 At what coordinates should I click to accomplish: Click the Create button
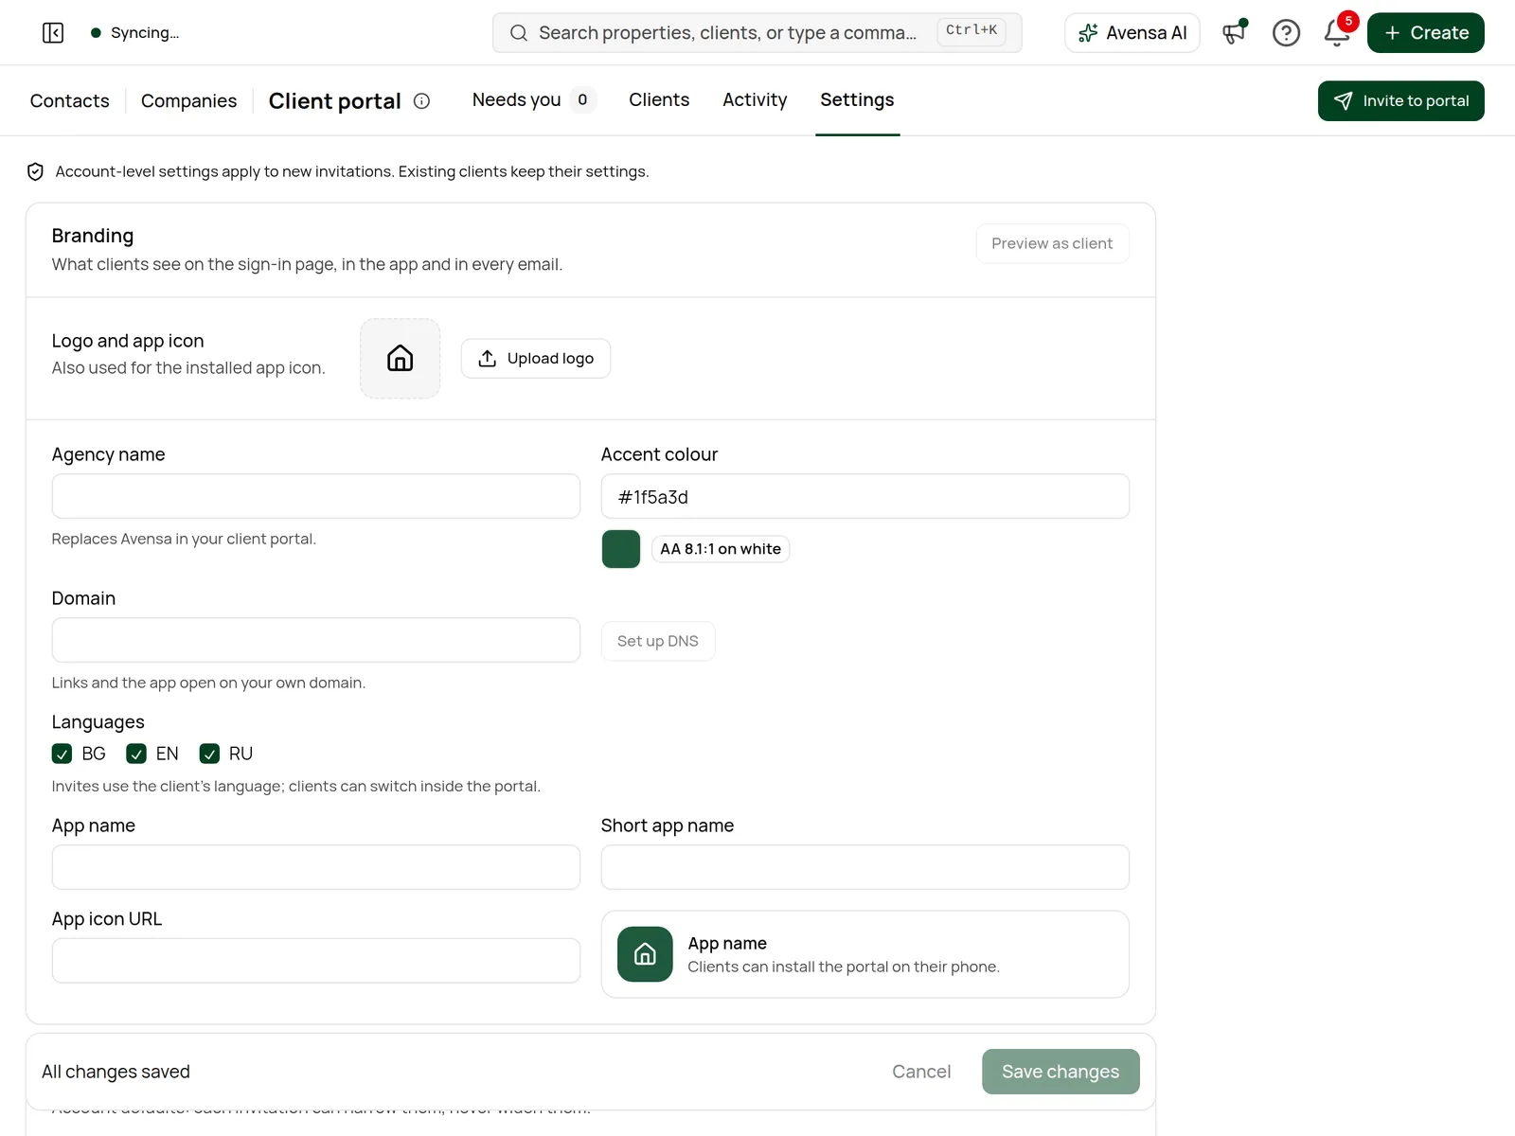1426,33
